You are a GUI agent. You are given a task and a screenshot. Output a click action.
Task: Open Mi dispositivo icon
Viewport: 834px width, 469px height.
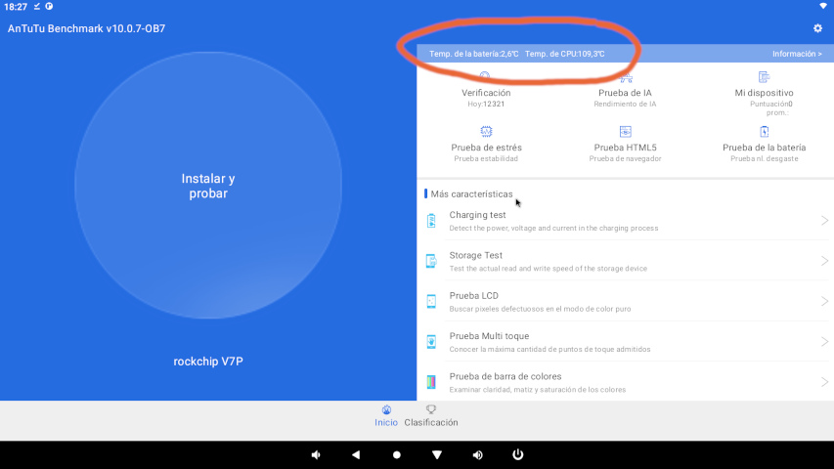click(x=764, y=77)
